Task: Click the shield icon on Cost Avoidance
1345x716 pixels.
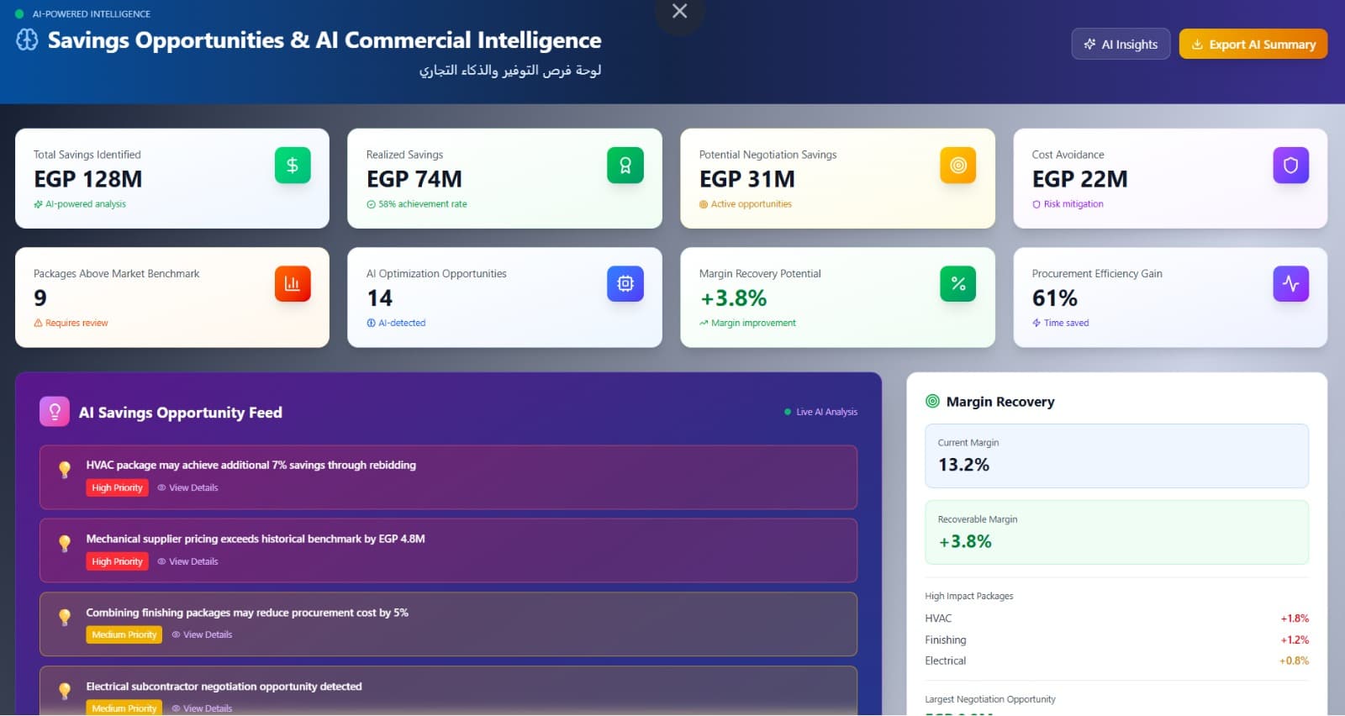Action: pos(1291,166)
